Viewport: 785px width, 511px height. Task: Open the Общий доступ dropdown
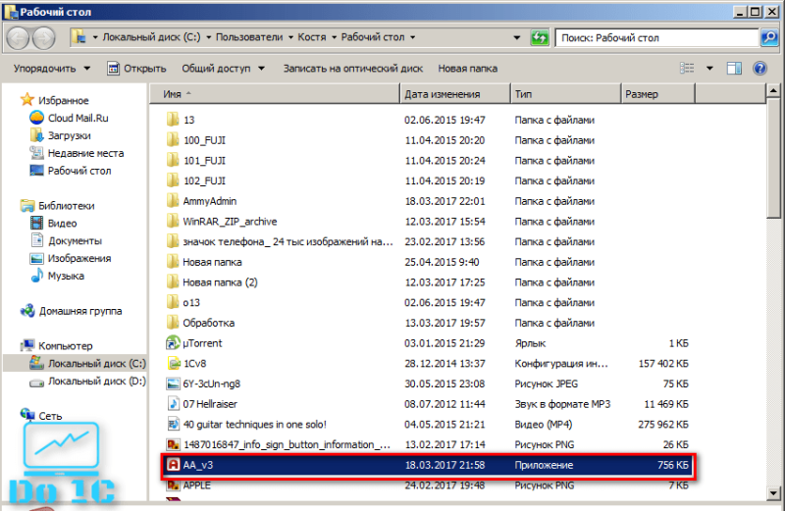[x=223, y=69]
